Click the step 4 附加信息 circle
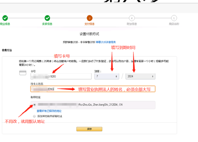The width and height of the screenshot is (198, 142). click(132, 18)
